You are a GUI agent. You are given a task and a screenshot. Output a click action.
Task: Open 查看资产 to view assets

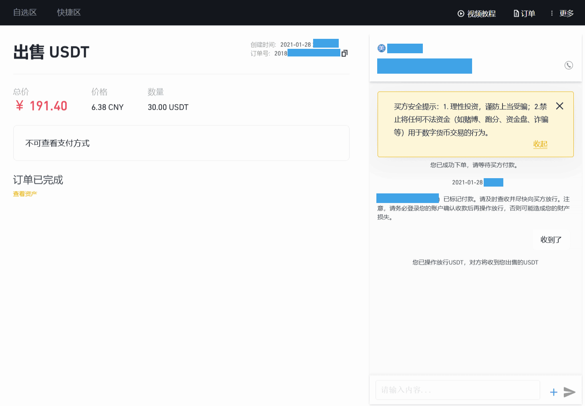coord(25,193)
